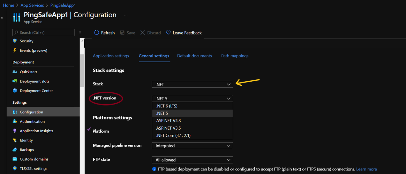
Task: Click the Refresh icon in toolbar
Action: (x=97, y=33)
